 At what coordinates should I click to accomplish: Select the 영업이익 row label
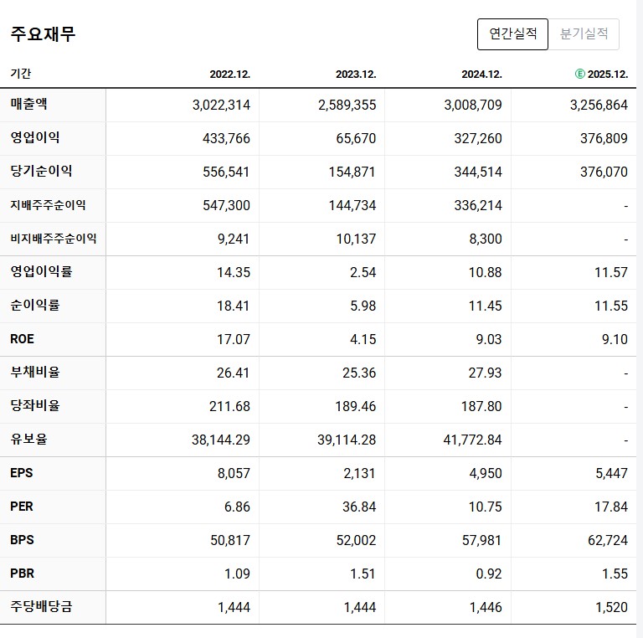point(35,137)
